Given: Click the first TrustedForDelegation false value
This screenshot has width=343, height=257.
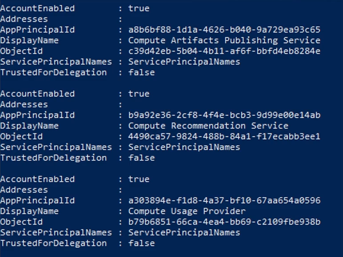Looking at the screenshot, I should click(141, 72).
